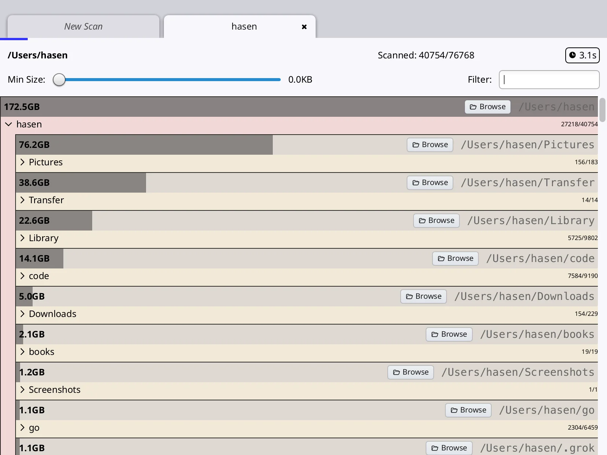Switch to the New Scan tab
607x455 pixels.
click(x=83, y=27)
